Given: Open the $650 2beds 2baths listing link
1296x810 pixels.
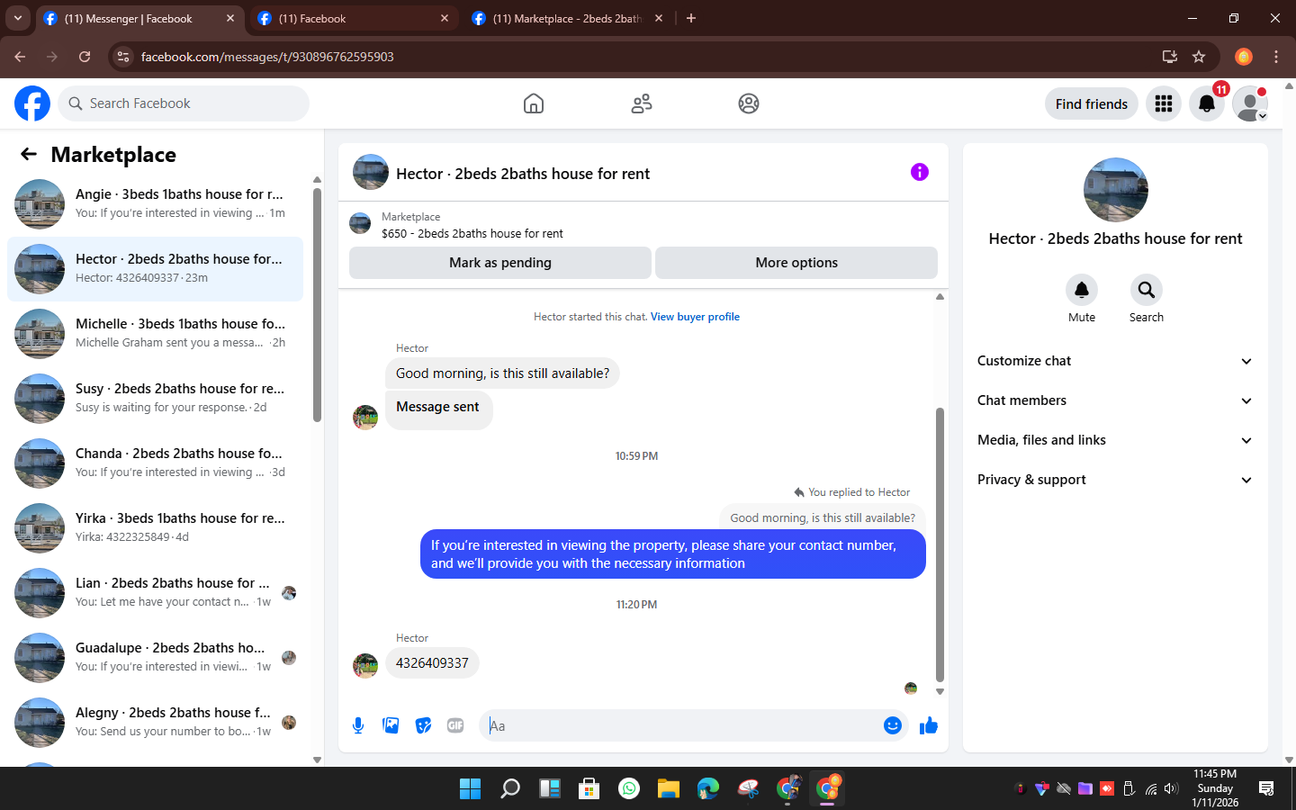Looking at the screenshot, I should [x=472, y=233].
